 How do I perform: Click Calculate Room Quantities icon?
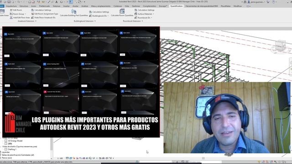pyautogui.click(x=122, y=11)
